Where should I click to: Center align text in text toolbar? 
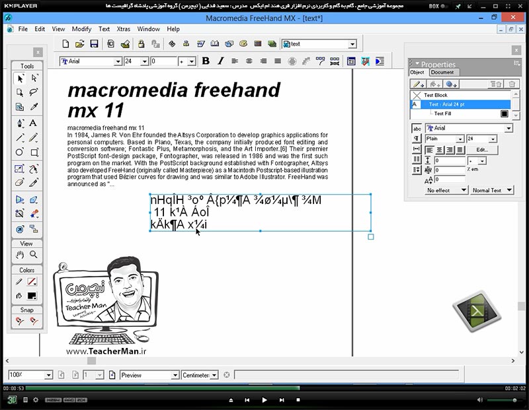tap(249, 61)
